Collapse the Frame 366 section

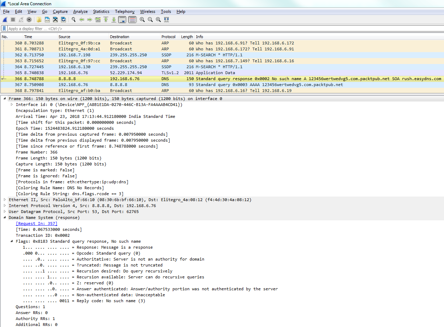point(5,99)
